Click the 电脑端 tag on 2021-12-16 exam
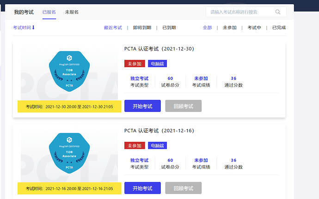The image size is (319, 199). click(158, 146)
